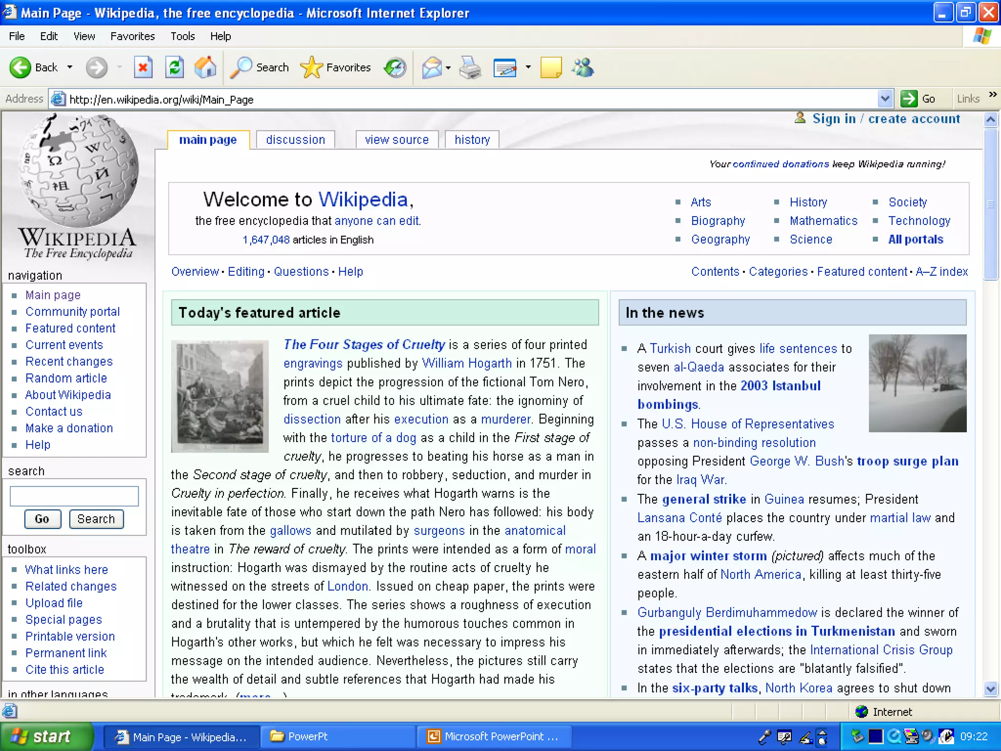Open the History toolbar icon
1001x751 pixels.
(x=395, y=67)
